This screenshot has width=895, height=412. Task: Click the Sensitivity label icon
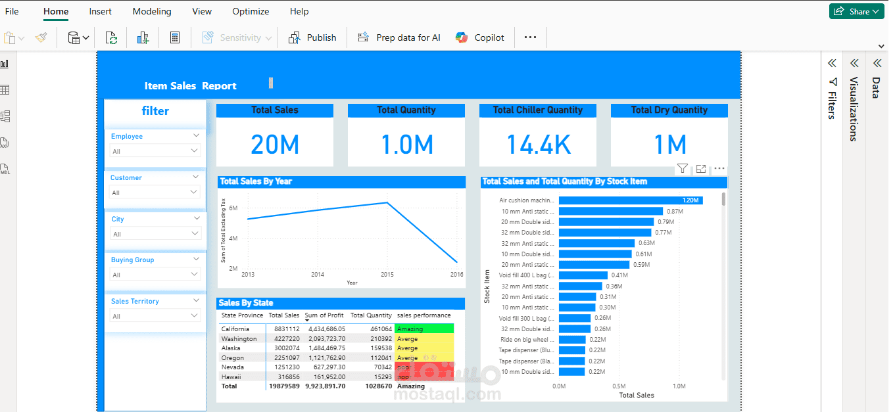click(208, 38)
